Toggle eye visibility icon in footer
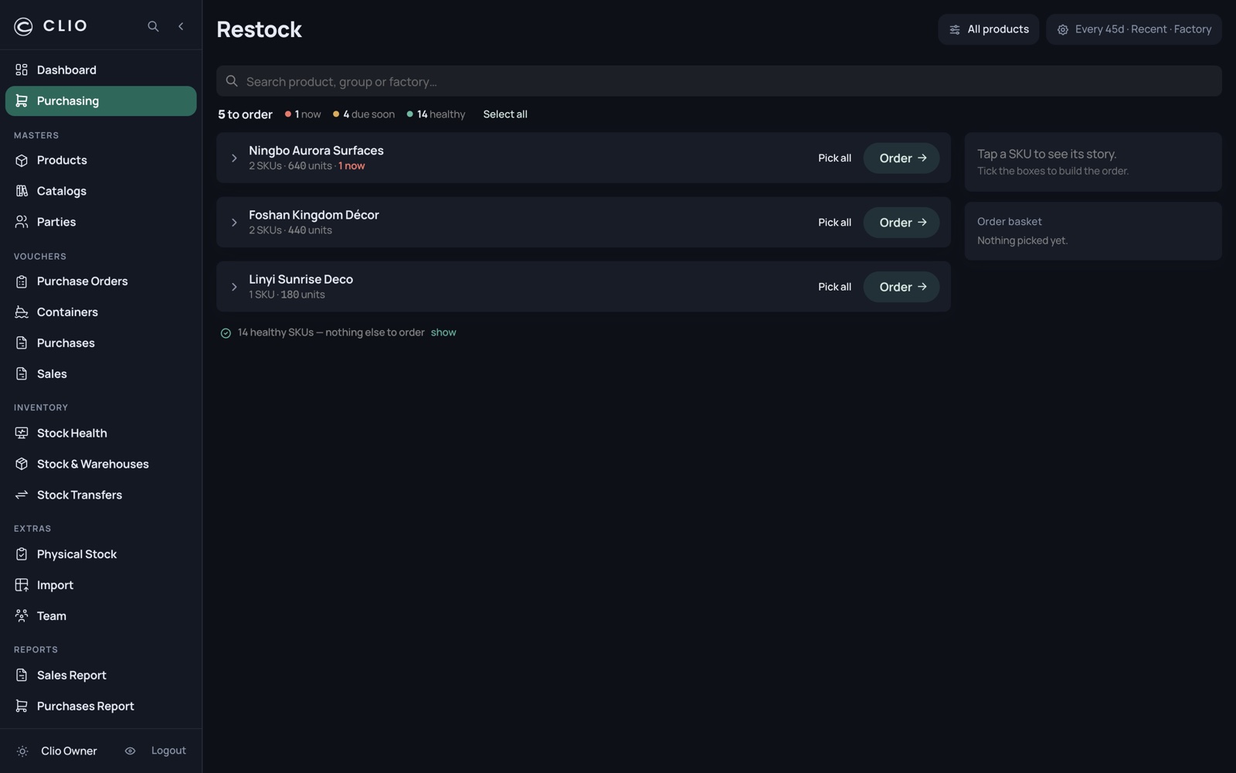The width and height of the screenshot is (1236, 773). point(130,751)
